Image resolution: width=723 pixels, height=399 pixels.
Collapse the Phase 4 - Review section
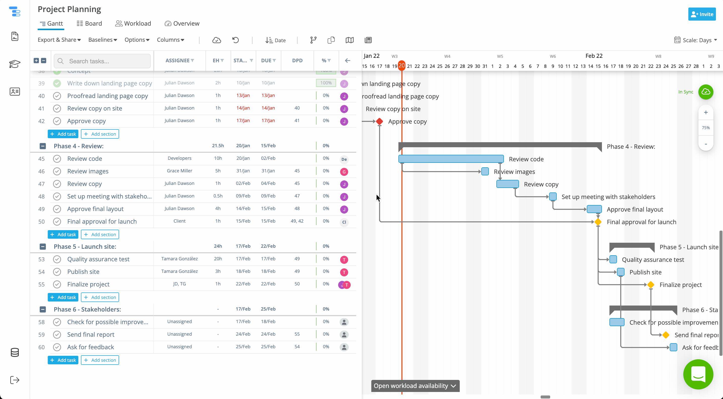[x=43, y=146]
